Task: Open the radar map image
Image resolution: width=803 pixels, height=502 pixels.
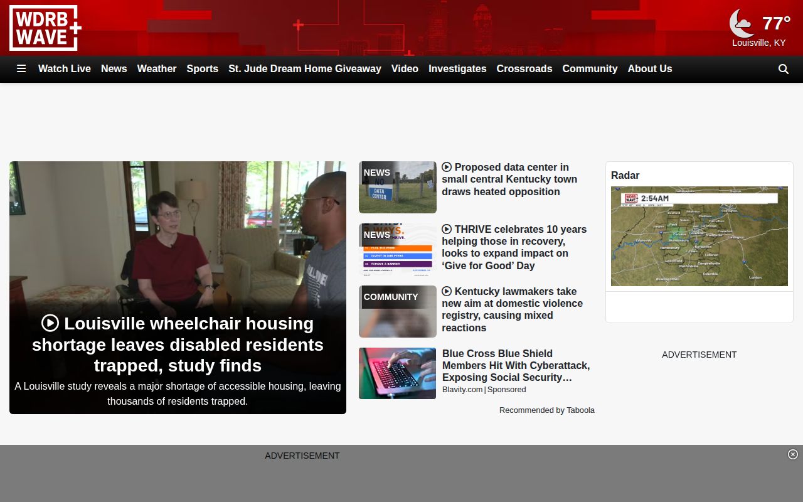Action: 699,236
